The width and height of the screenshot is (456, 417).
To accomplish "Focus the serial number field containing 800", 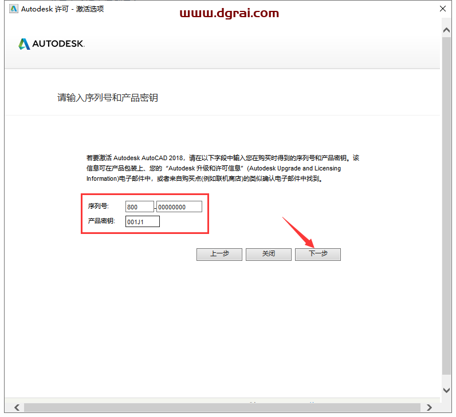I will (140, 206).
